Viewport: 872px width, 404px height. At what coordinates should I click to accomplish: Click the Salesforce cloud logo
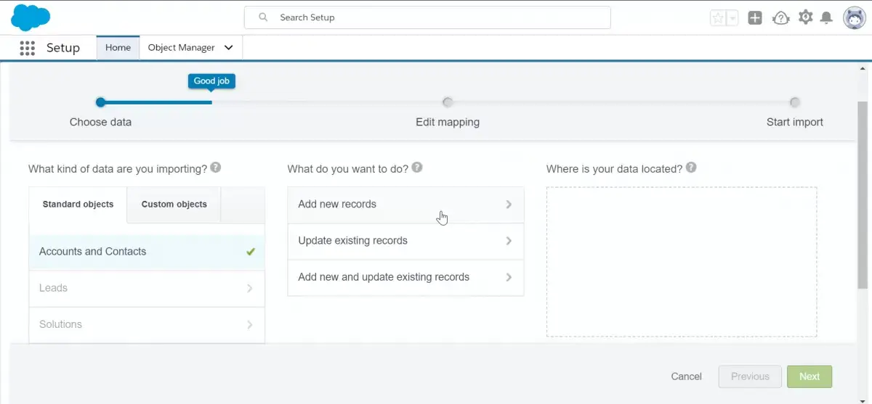pos(31,17)
